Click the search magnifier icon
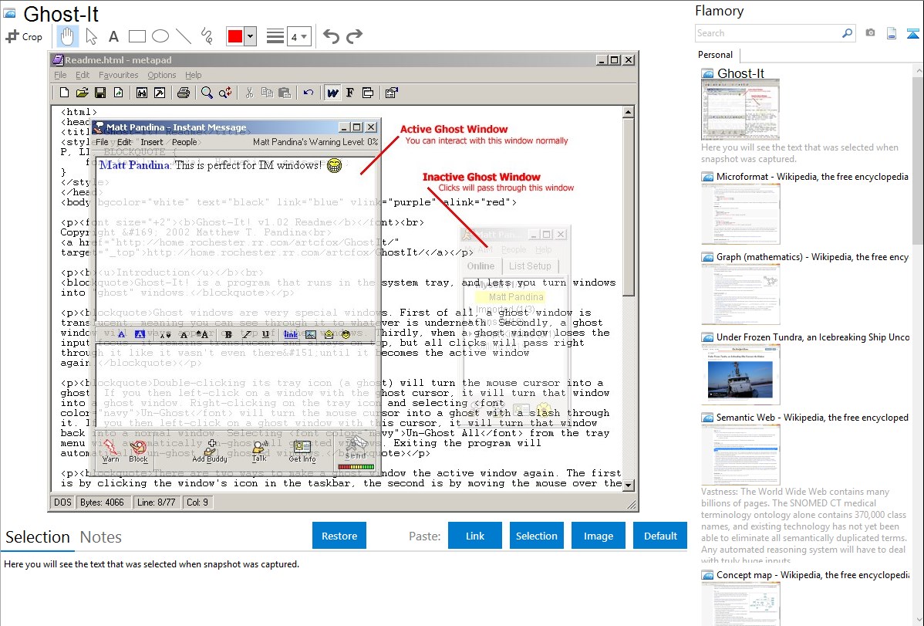 click(847, 33)
